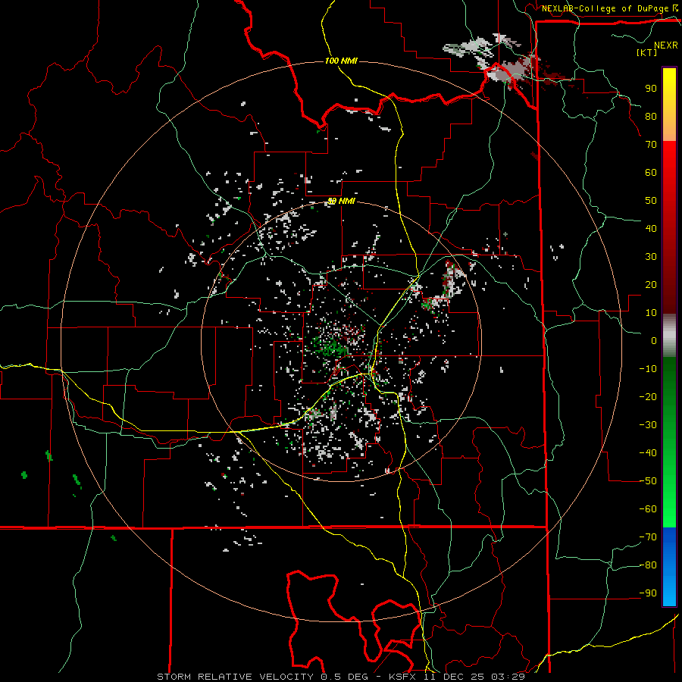Click the -80 knot scale label
This screenshot has width=682, height=682.
point(648,565)
